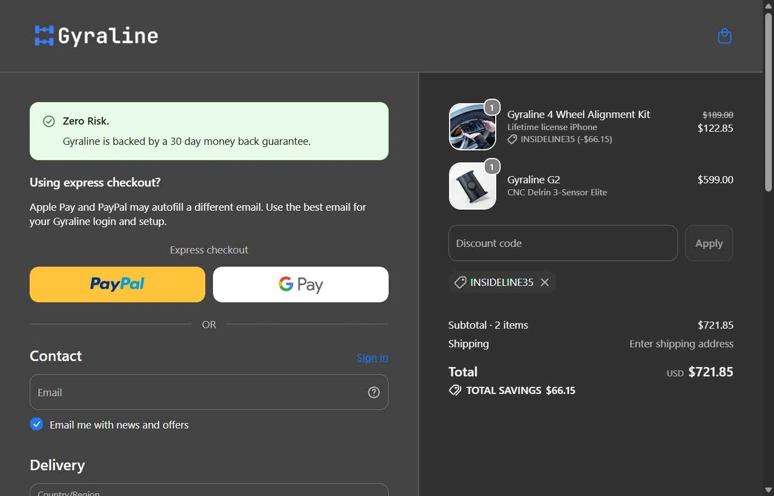Click the "Subtotal · 2 items" label
The image size is (774, 496).
tap(488, 325)
